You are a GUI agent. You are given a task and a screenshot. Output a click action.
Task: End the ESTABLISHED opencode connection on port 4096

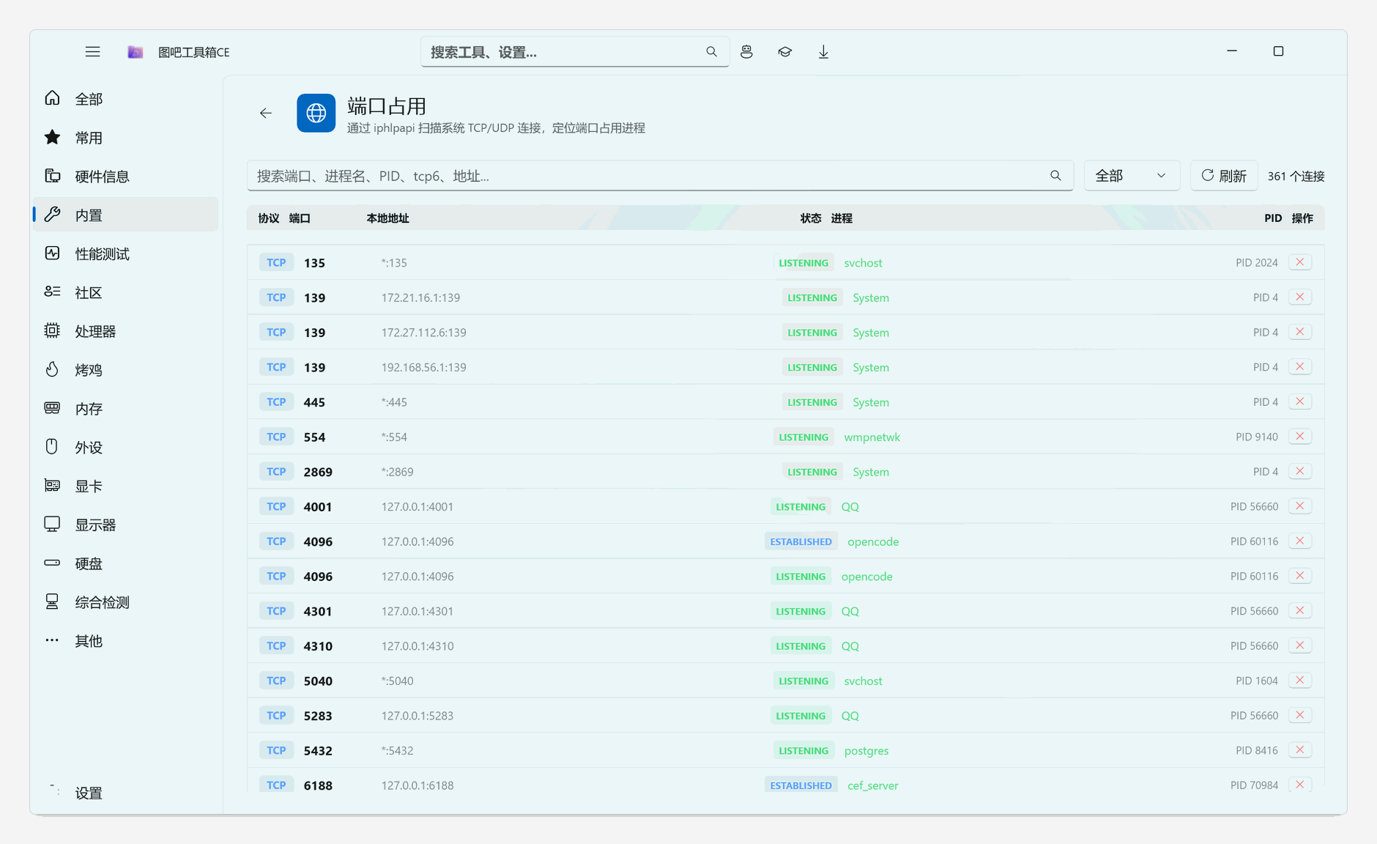coord(1300,541)
